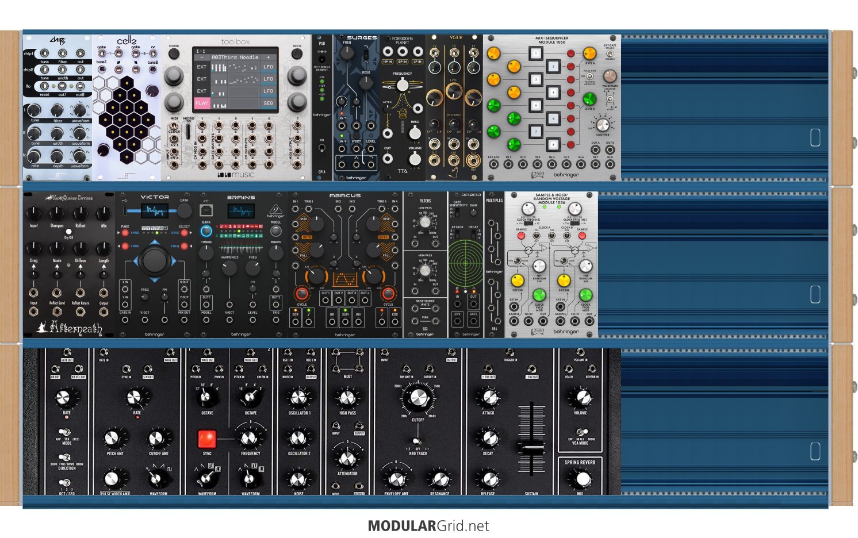Turn the Chipz chip1 tune knob
This screenshot has width=858, height=538.
(35, 110)
